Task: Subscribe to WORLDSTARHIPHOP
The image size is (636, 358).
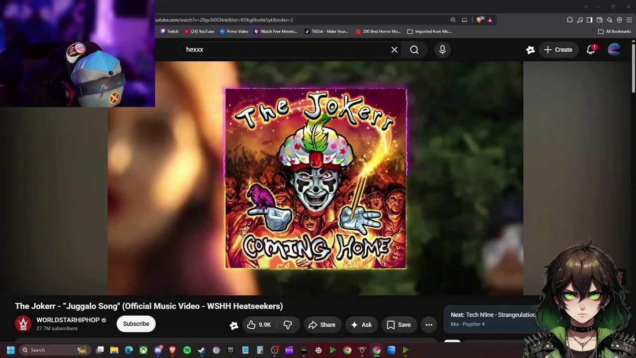Action: click(136, 324)
